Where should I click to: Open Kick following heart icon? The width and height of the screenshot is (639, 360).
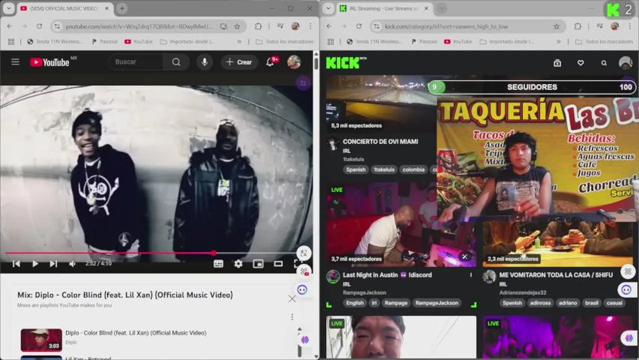click(580, 63)
